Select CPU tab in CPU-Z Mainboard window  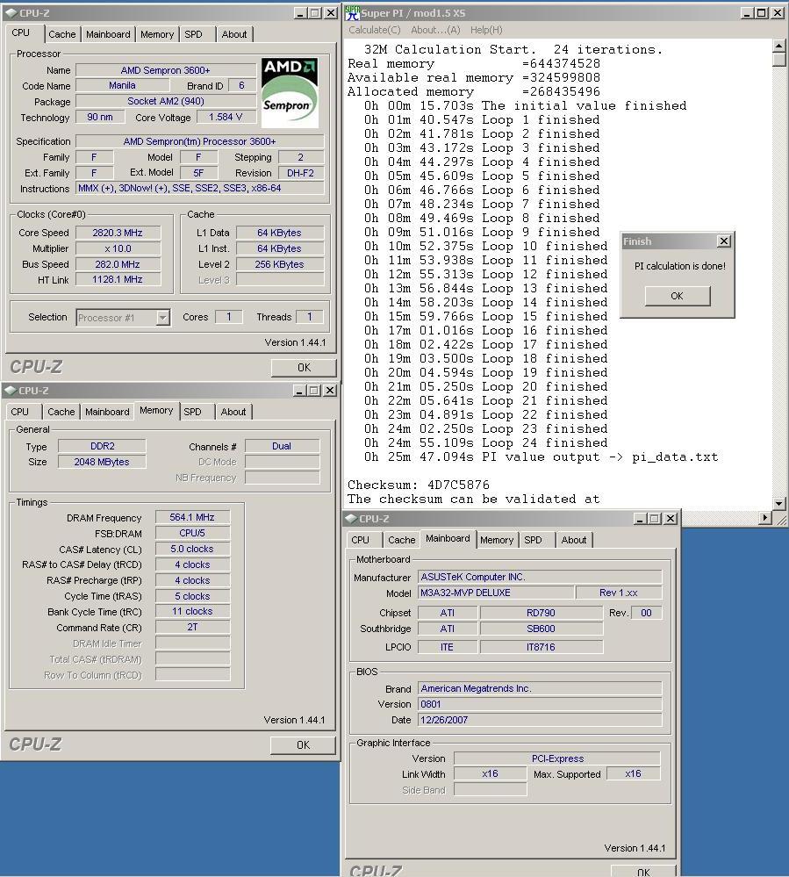pos(360,540)
